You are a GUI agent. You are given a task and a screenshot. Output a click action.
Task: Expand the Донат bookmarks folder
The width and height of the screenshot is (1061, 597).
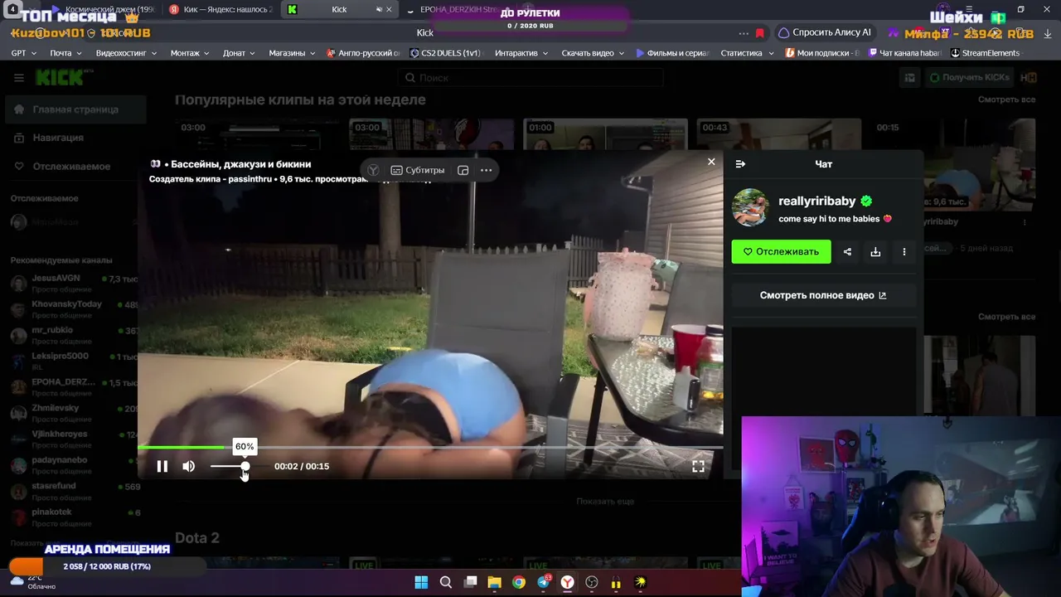(x=239, y=53)
